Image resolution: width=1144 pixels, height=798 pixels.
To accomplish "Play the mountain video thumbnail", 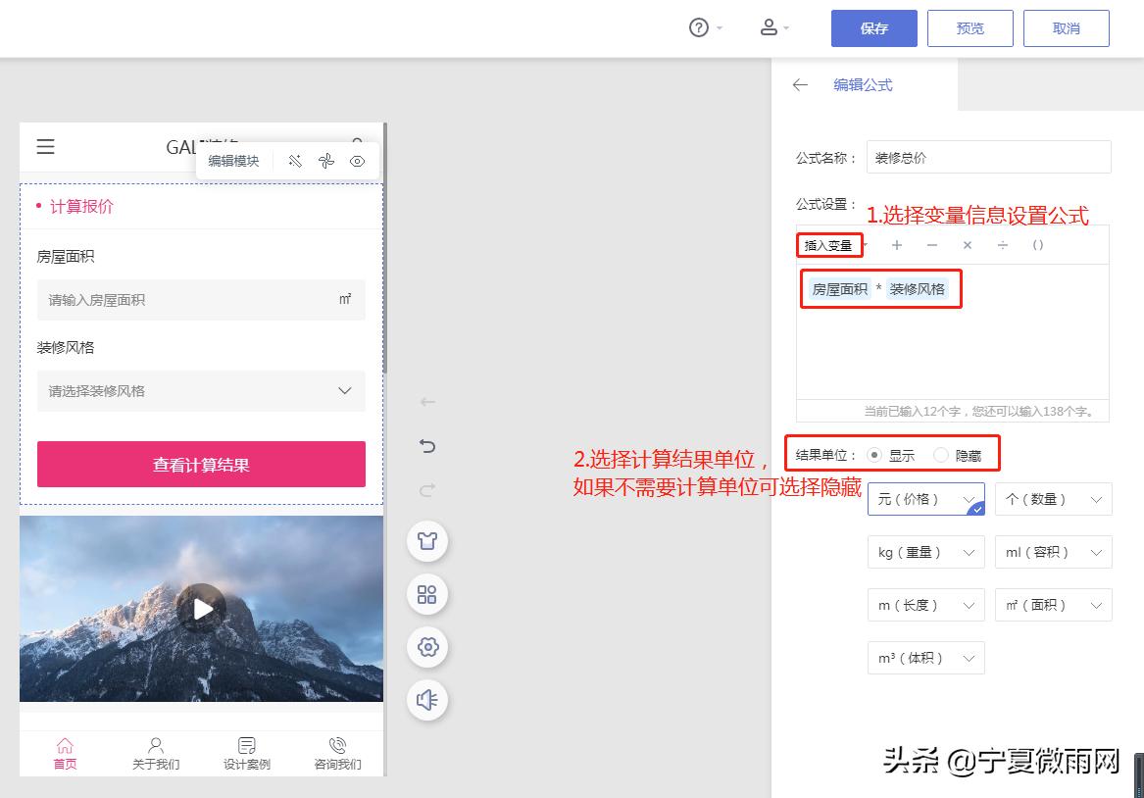I will 201,608.
